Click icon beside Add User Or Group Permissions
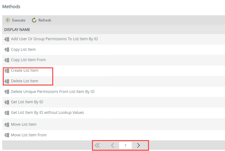The image size is (225, 151). (x=7, y=39)
